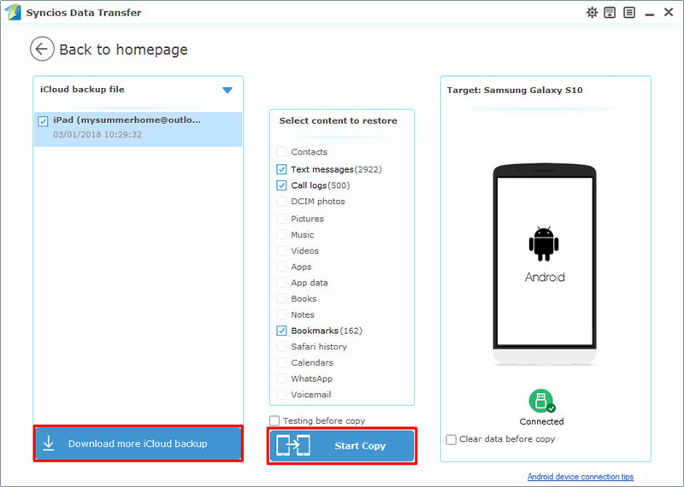Click the Connected status text
This screenshot has height=487, width=684.
pyautogui.click(x=541, y=421)
